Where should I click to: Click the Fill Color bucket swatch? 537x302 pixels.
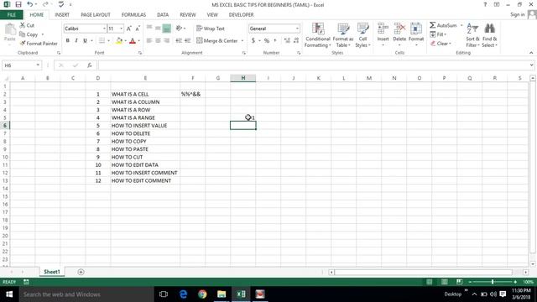pos(119,41)
